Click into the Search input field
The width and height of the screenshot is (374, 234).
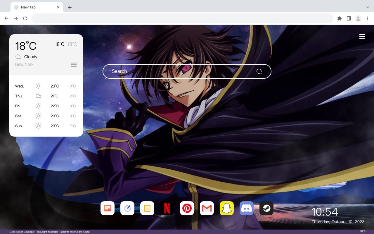(187, 71)
